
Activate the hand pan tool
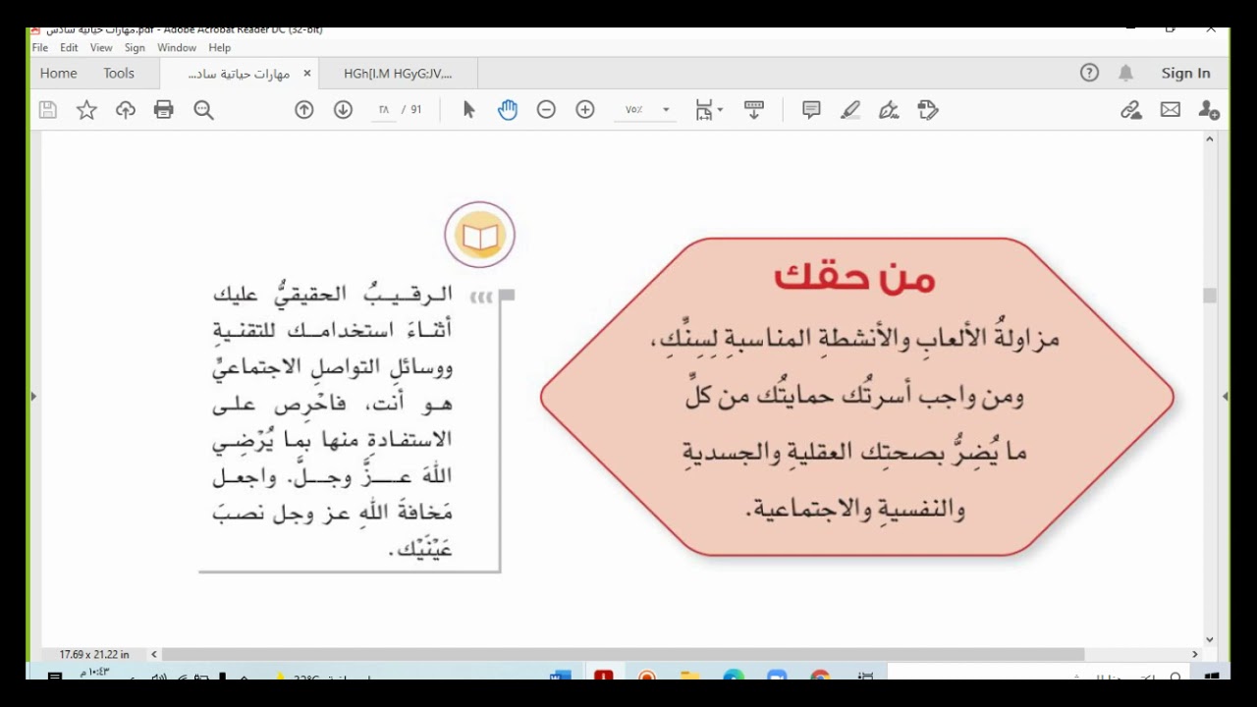click(507, 110)
